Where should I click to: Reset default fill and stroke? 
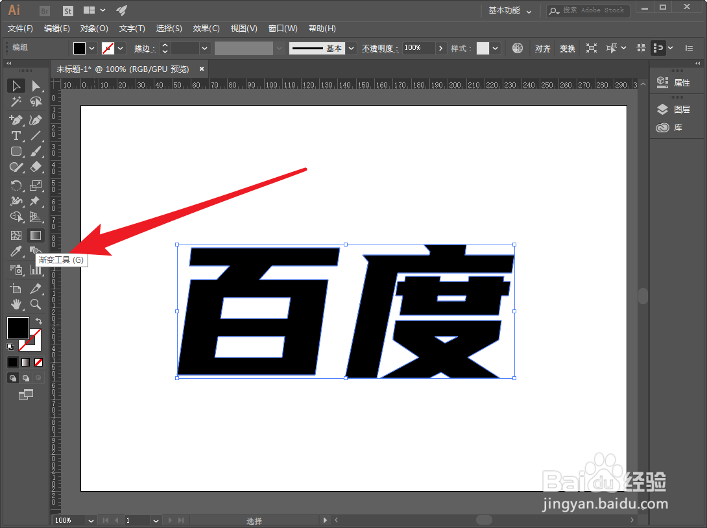(10, 347)
